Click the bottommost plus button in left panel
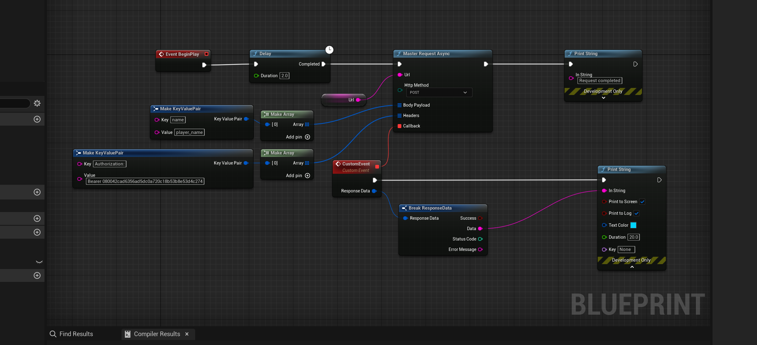This screenshot has width=757, height=345. pyautogui.click(x=37, y=275)
